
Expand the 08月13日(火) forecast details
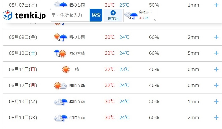click(x=216, y=101)
